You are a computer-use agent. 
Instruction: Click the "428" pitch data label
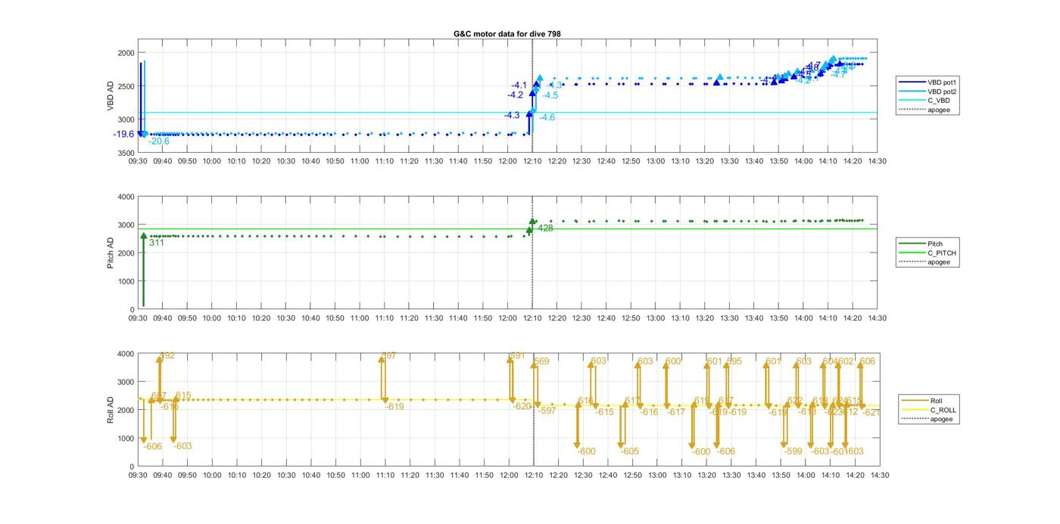point(545,228)
